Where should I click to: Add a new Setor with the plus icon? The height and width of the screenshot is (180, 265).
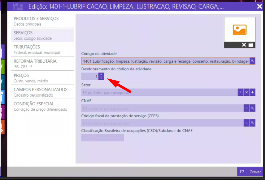(252, 92)
